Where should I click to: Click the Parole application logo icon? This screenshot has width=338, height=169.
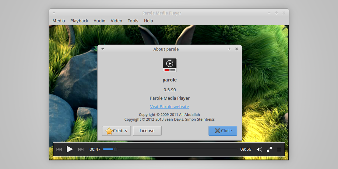pos(170,65)
